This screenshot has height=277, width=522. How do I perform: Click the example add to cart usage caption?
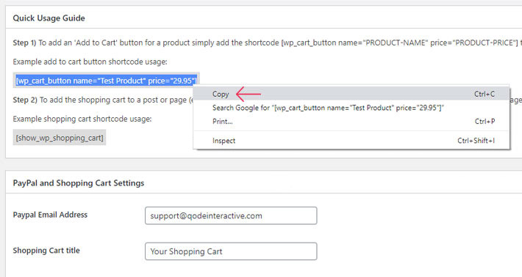click(90, 62)
